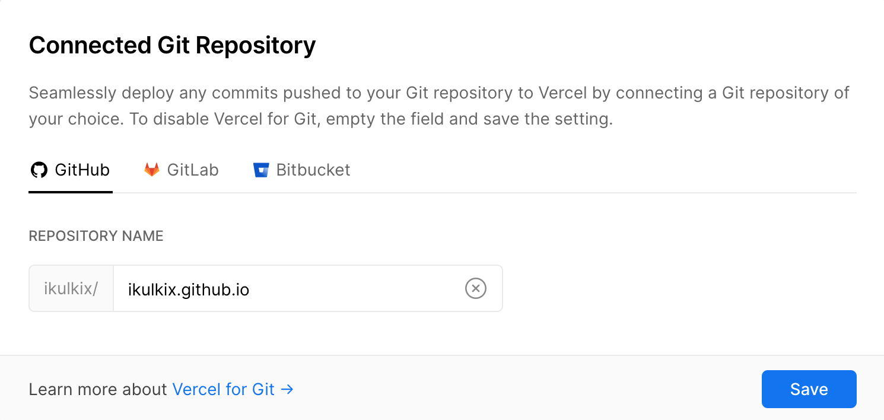Click the gray footer bar left of Save
Screen dimensions: 884x420
pos(522,390)
